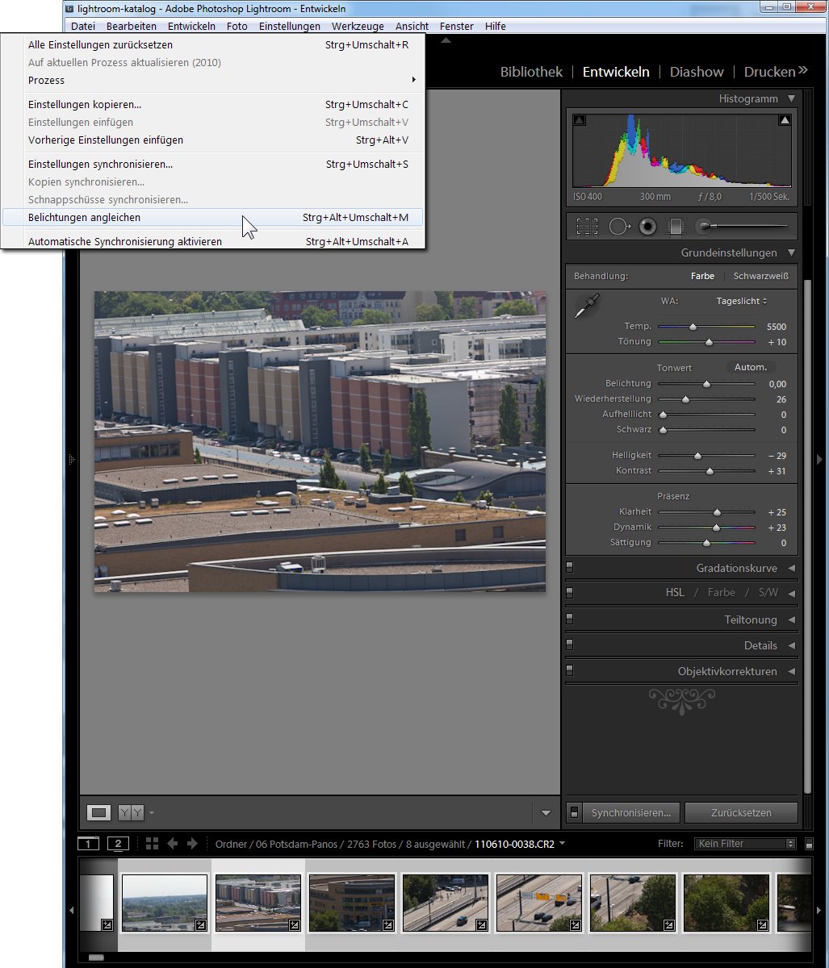Pick the white balance eyedropper
Screen dimensions: 829x968
click(x=587, y=307)
